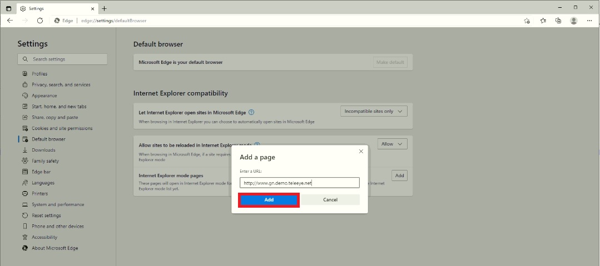Click the Make default button
The width and height of the screenshot is (600, 266).
[x=390, y=62]
